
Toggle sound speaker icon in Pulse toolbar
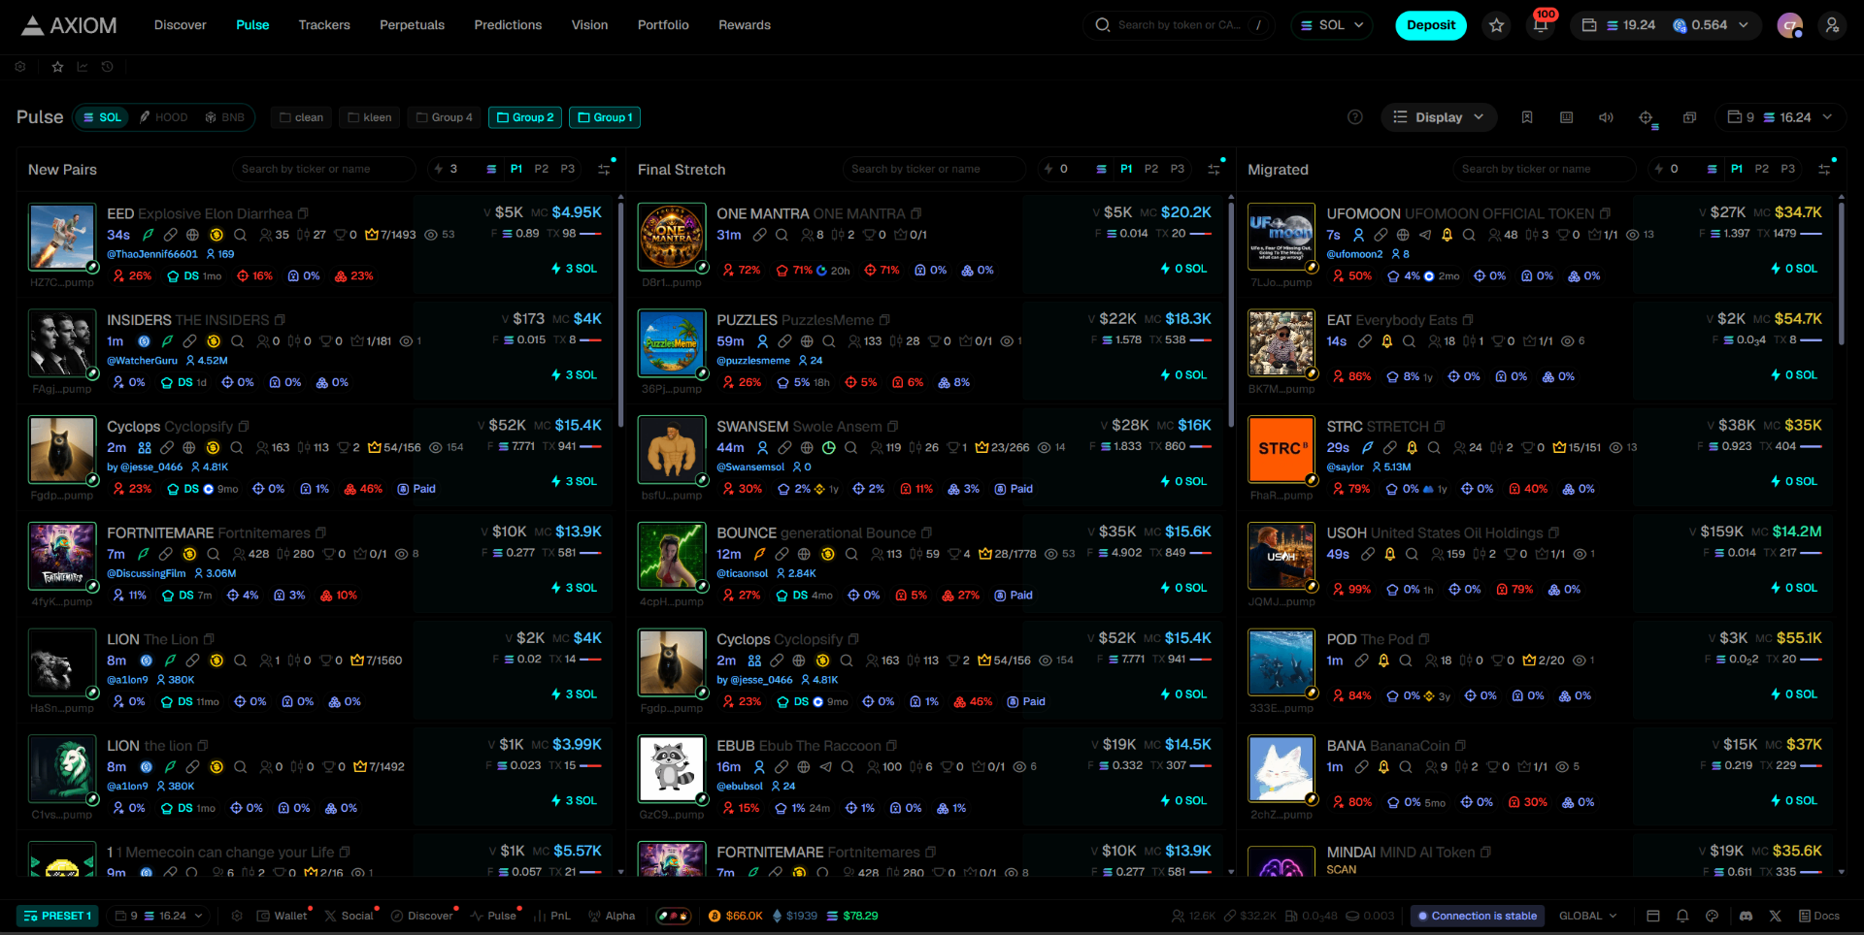[1606, 117]
